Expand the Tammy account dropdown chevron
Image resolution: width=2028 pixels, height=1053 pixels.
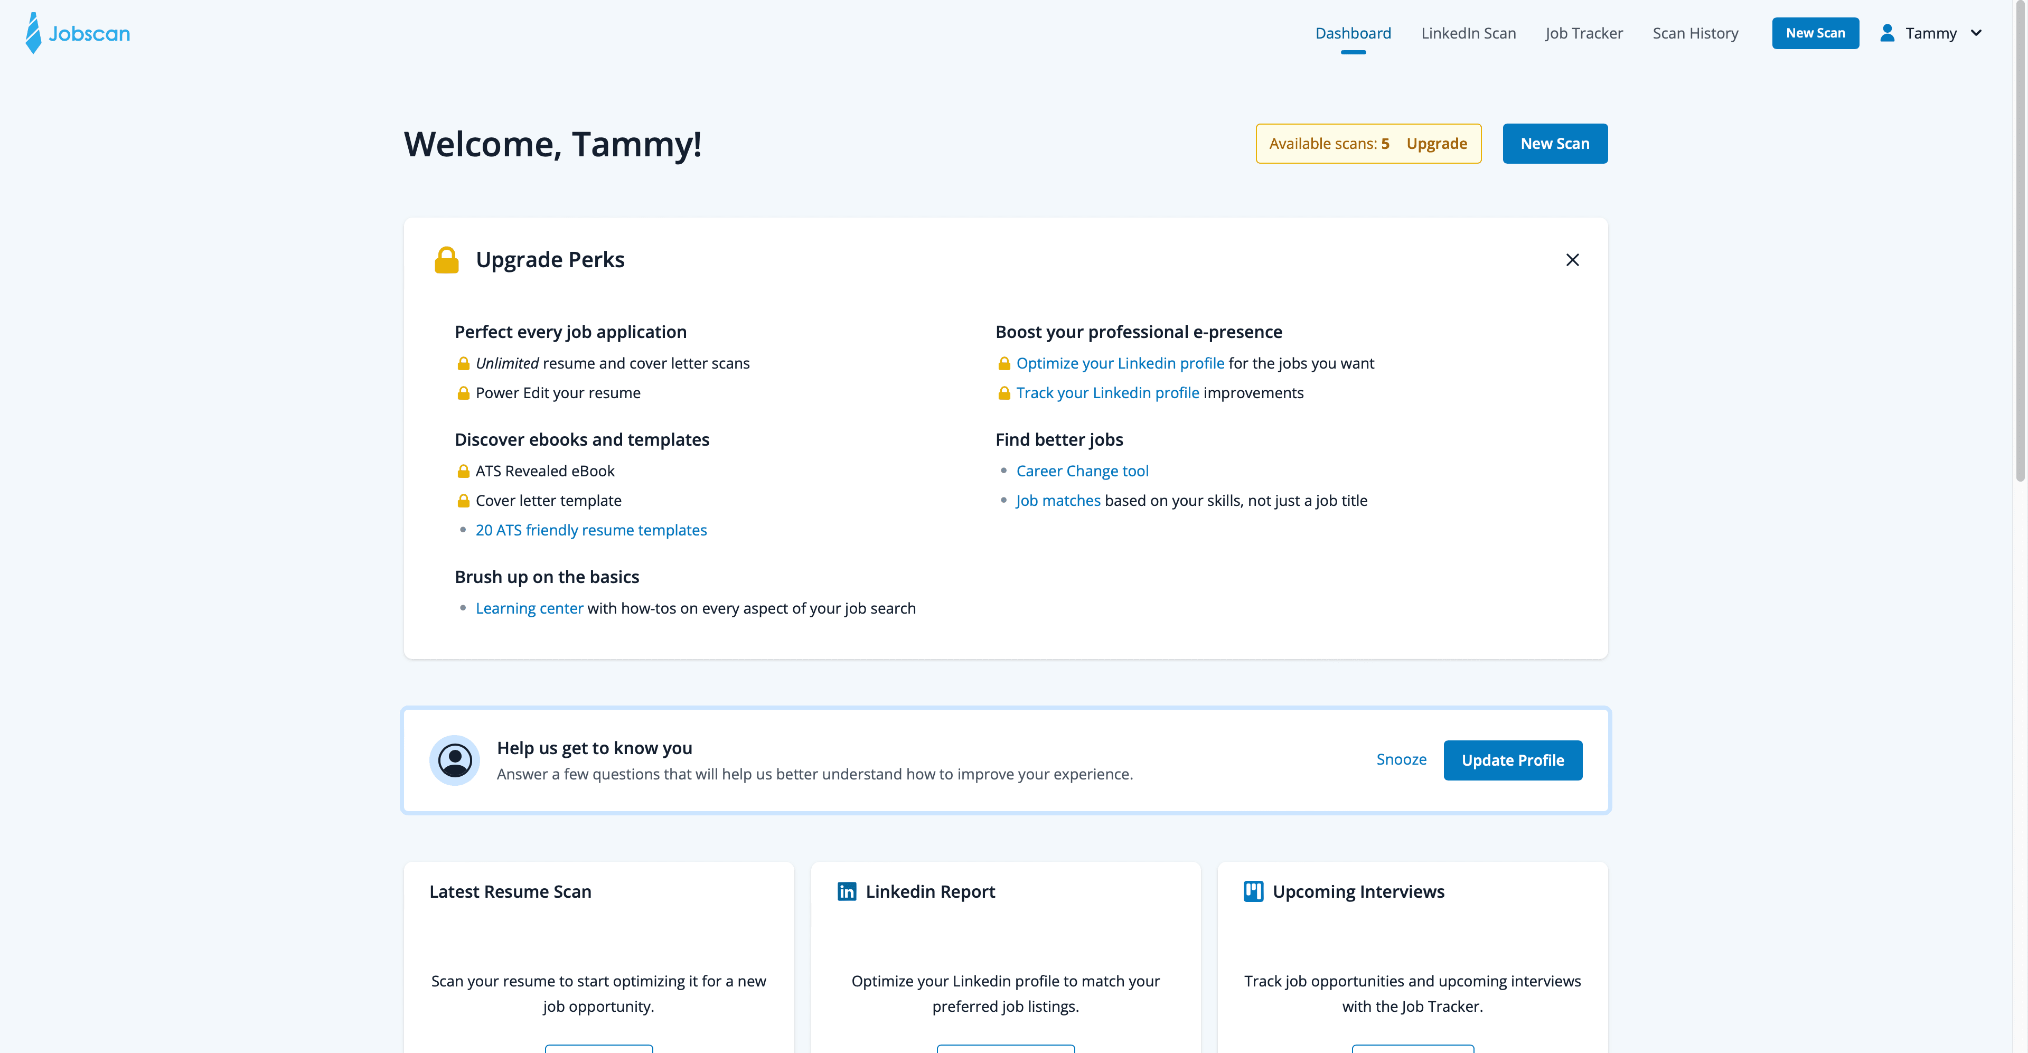point(1976,33)
